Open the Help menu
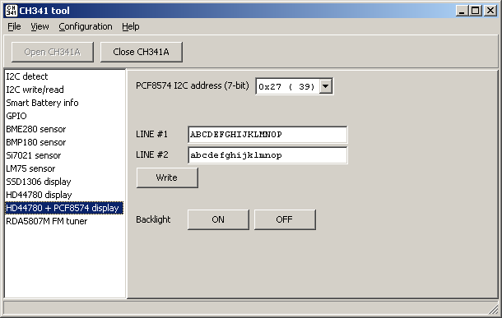 pyautogui.click(x=131, y=26)
